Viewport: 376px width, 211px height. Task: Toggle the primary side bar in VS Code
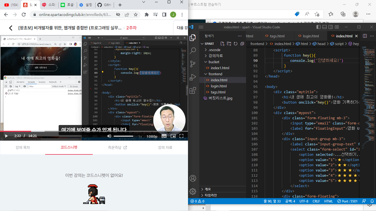coord(319,27)
